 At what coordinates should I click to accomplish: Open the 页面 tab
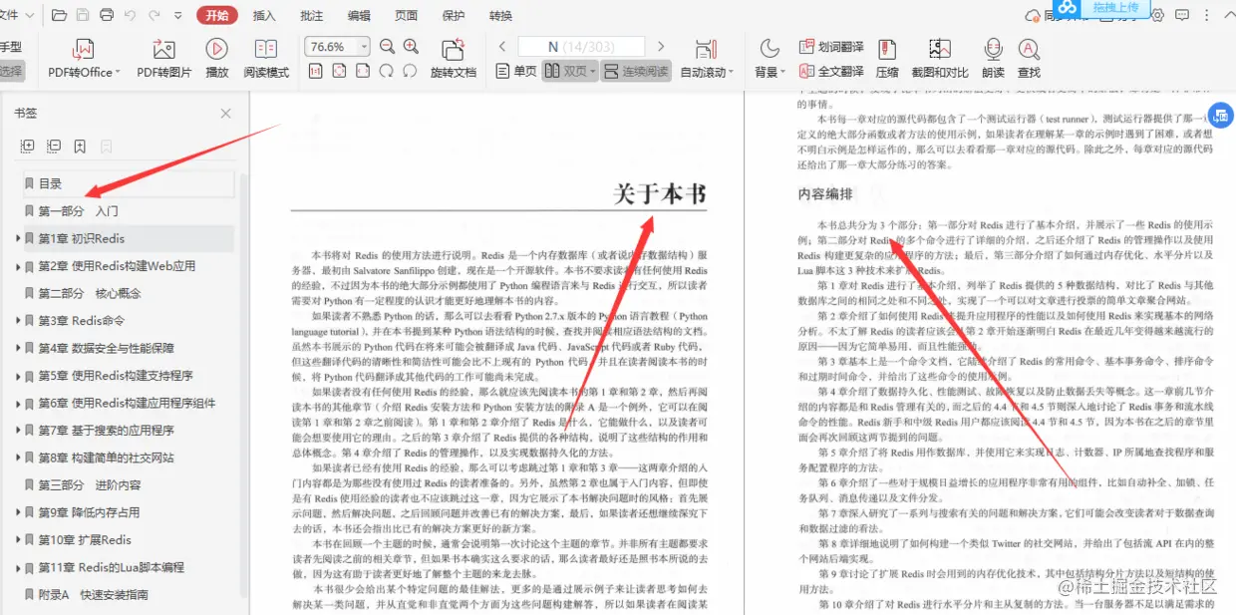(x=406, y=16)
